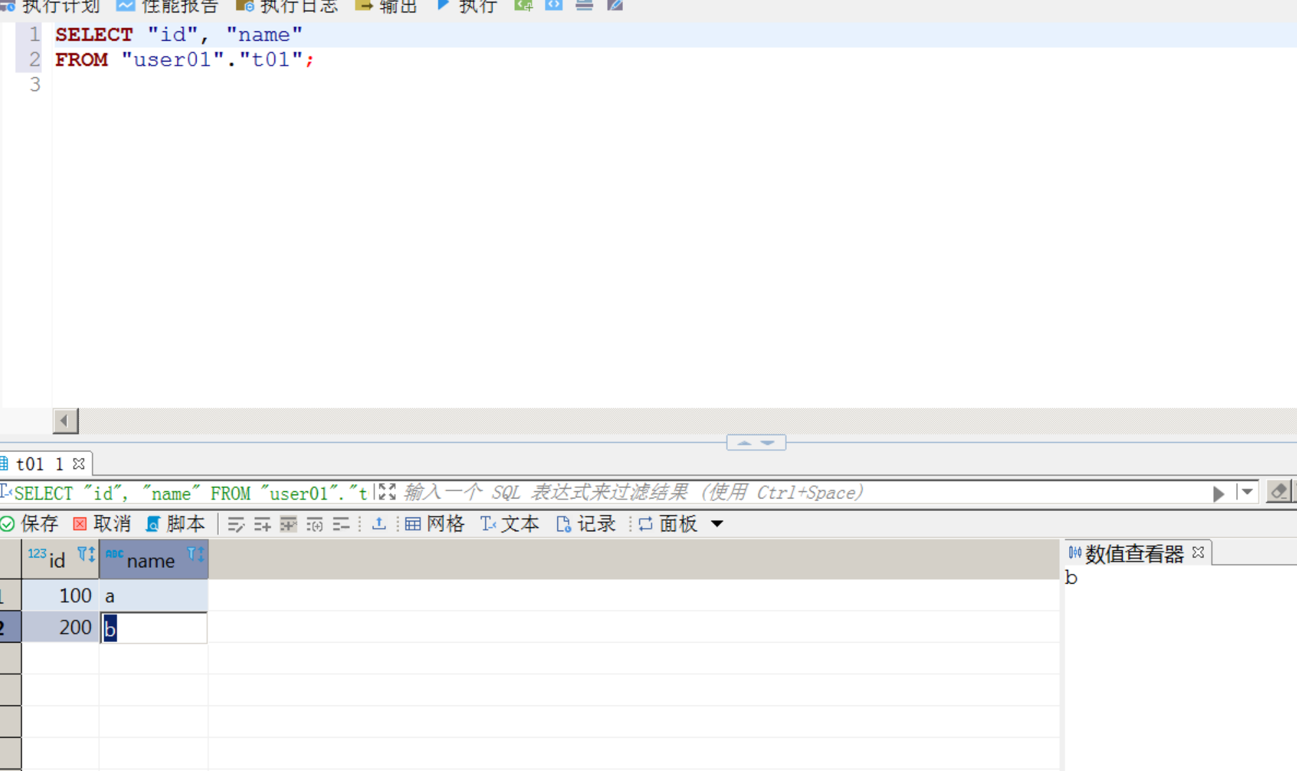Open filter history dropdown arrow

pyautogui.click(x=1247, y=491)
